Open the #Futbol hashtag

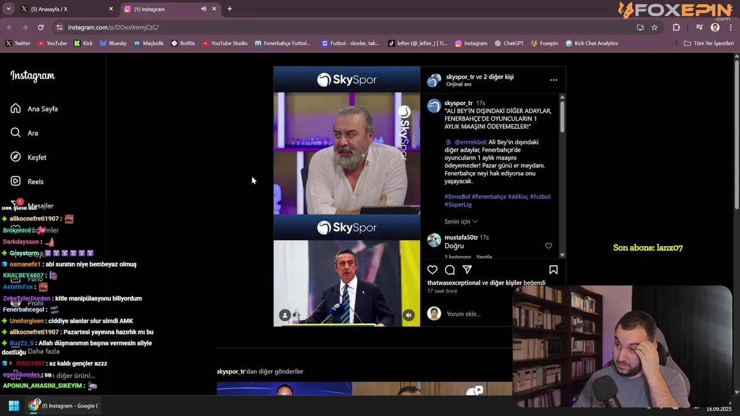pyautogui.click(x=540, y=197)
